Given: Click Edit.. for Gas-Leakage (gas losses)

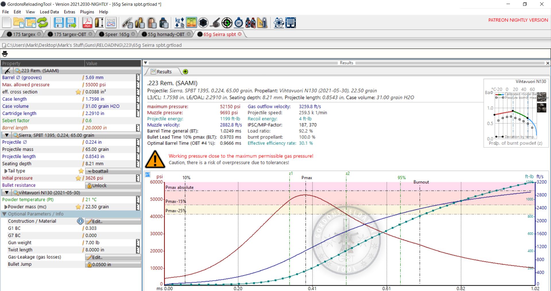Looking at the screenshot, I should click(x=113, y=257).
